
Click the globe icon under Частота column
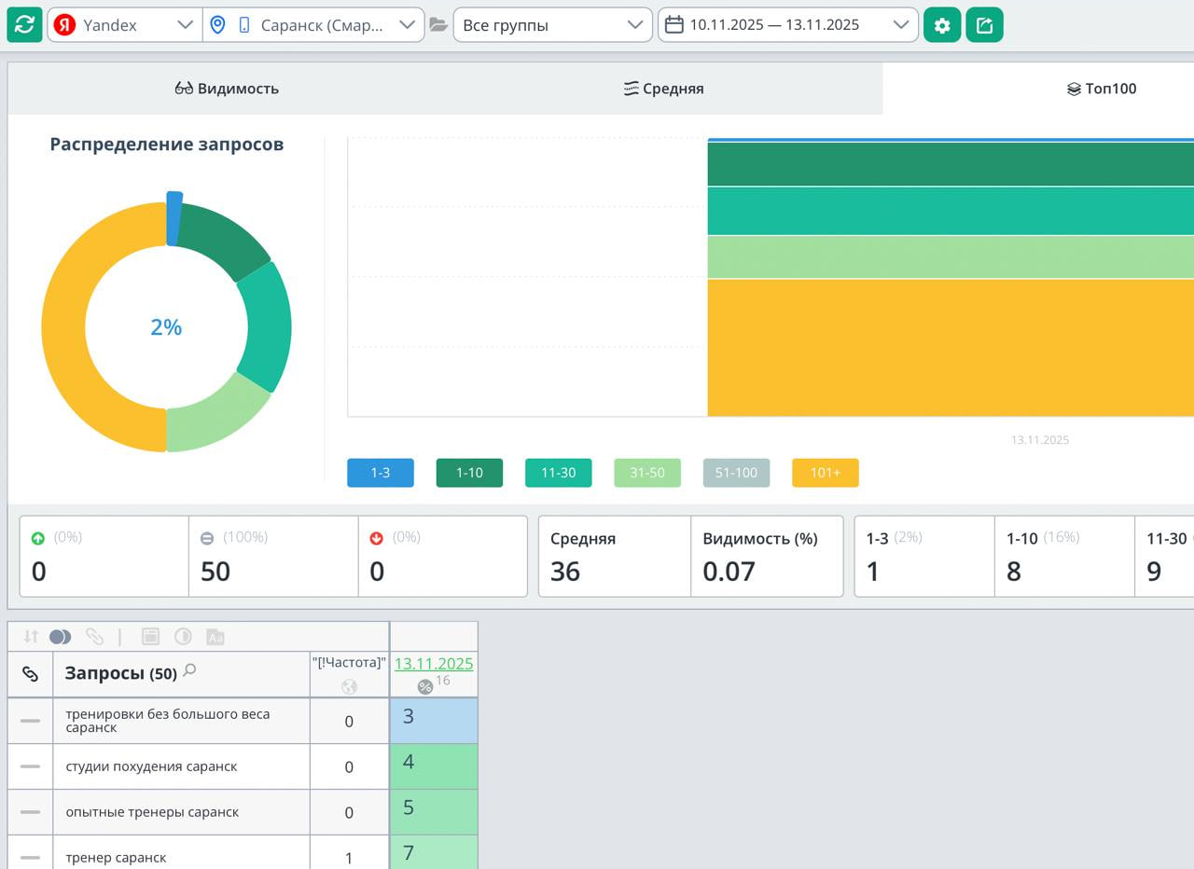[x=349, y=687]
